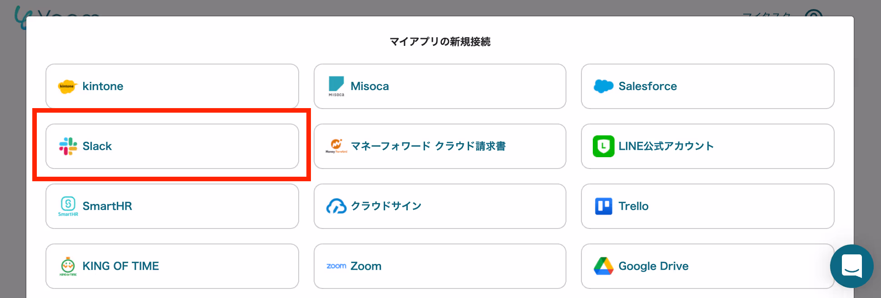
Task: Click the blue Trello board icon
Action: (603, 206)
